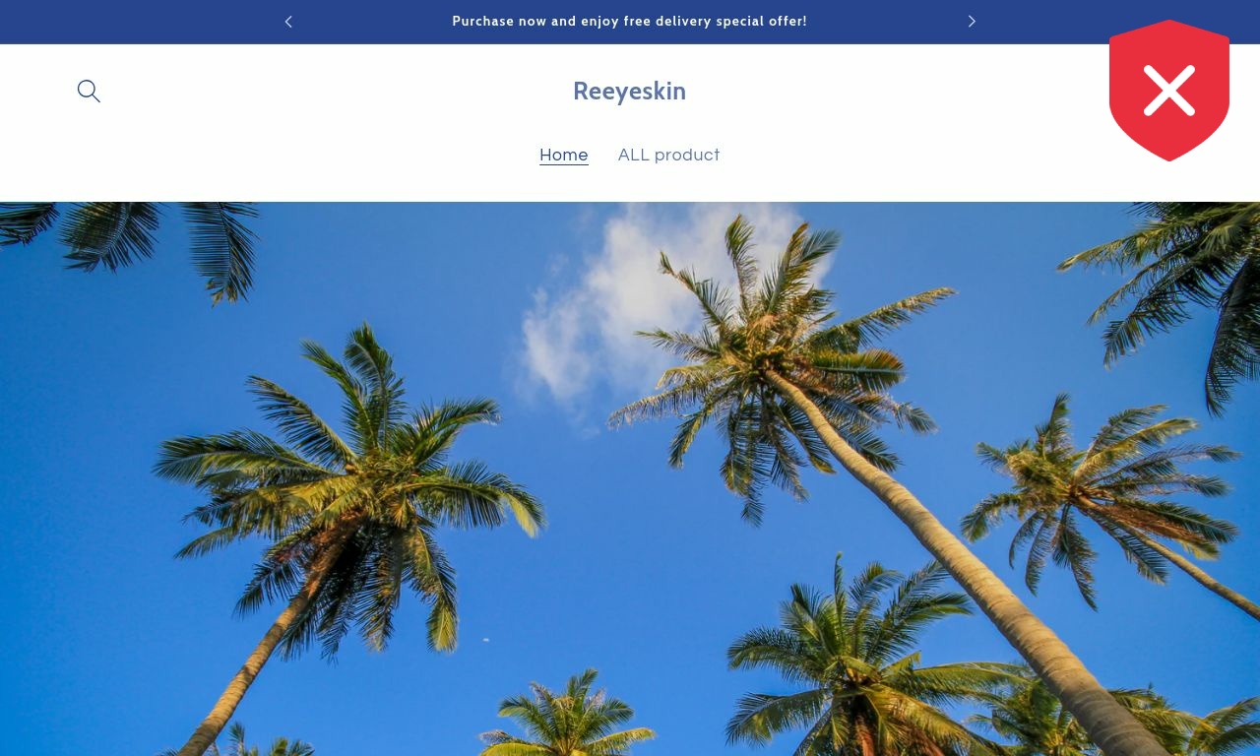Open the search magnifier icon
This screenshot has height=756, width=1260.
click(89, 92)
